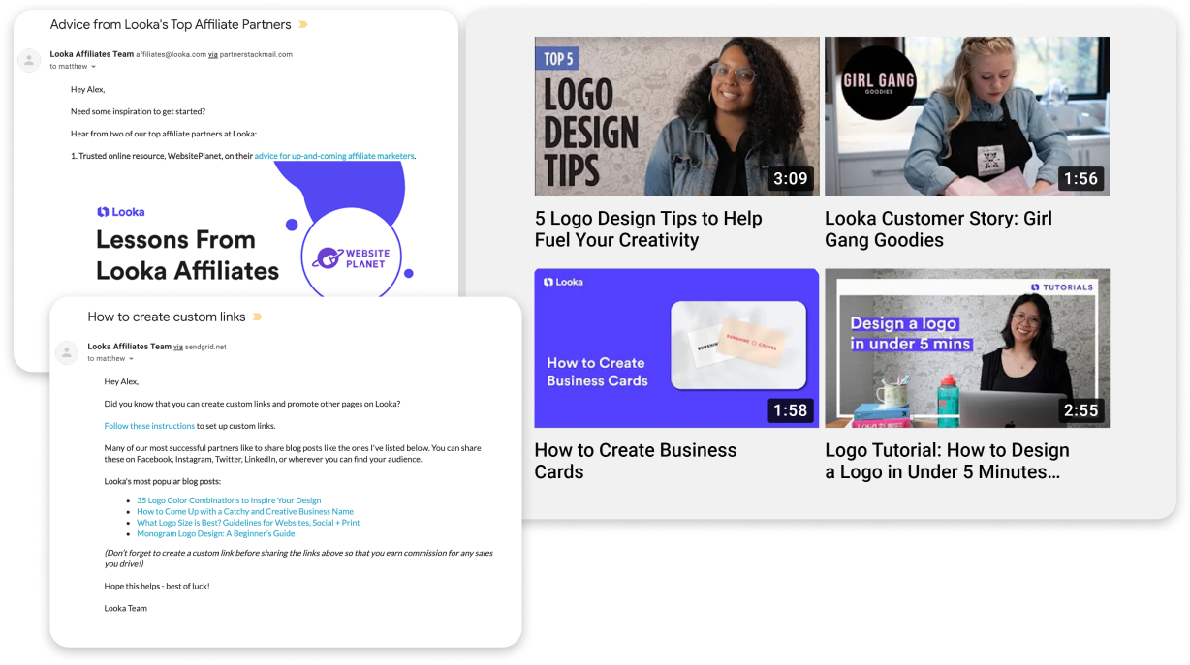Click "Hear from two of our top affiliate partners at Looka:"

164,134
